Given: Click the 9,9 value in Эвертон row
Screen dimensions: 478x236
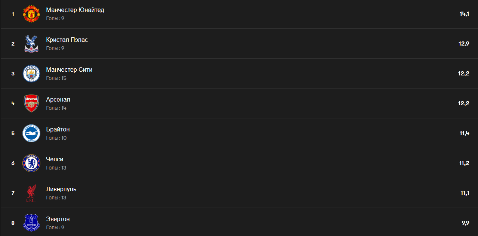Looking at the screenshot, I should click(465, 223).
